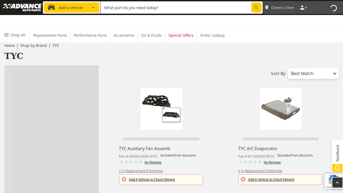Open Performance Parts menu
343x193 pixels.
[90, 35]
